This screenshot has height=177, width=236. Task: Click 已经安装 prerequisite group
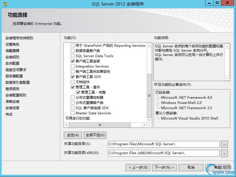click(x=163, y=92)
